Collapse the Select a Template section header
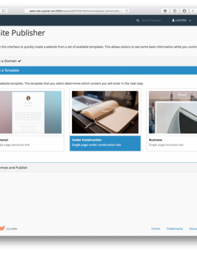The width and height of the screenshot is (197, 253). pos(98,71)
